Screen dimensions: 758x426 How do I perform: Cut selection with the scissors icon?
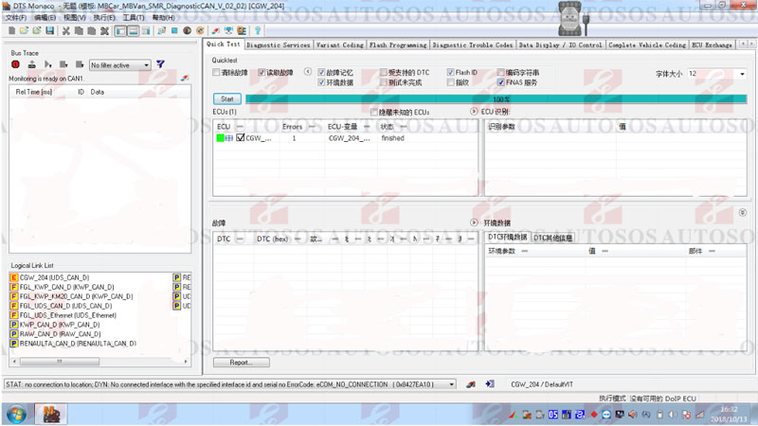[x=65, y=31]
